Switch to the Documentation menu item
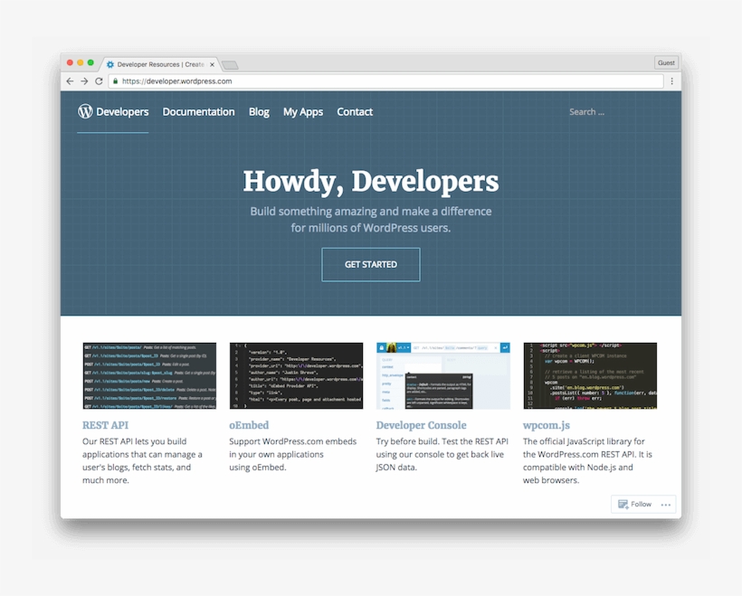742x596 pixels. coord(198,111)
